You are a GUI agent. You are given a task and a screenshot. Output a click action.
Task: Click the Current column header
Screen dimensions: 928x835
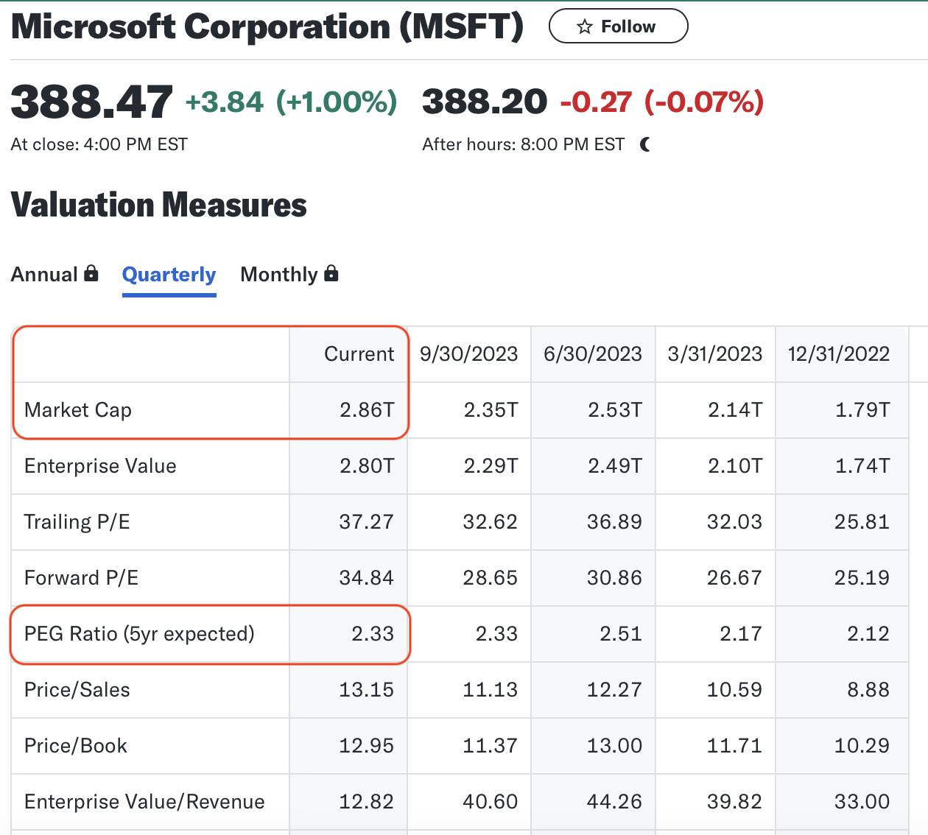pos(359,354)
